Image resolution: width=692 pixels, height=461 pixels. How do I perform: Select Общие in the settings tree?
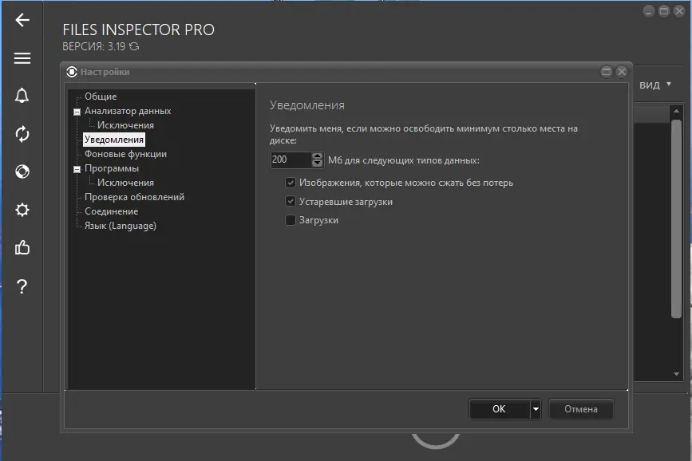(101, 97)
